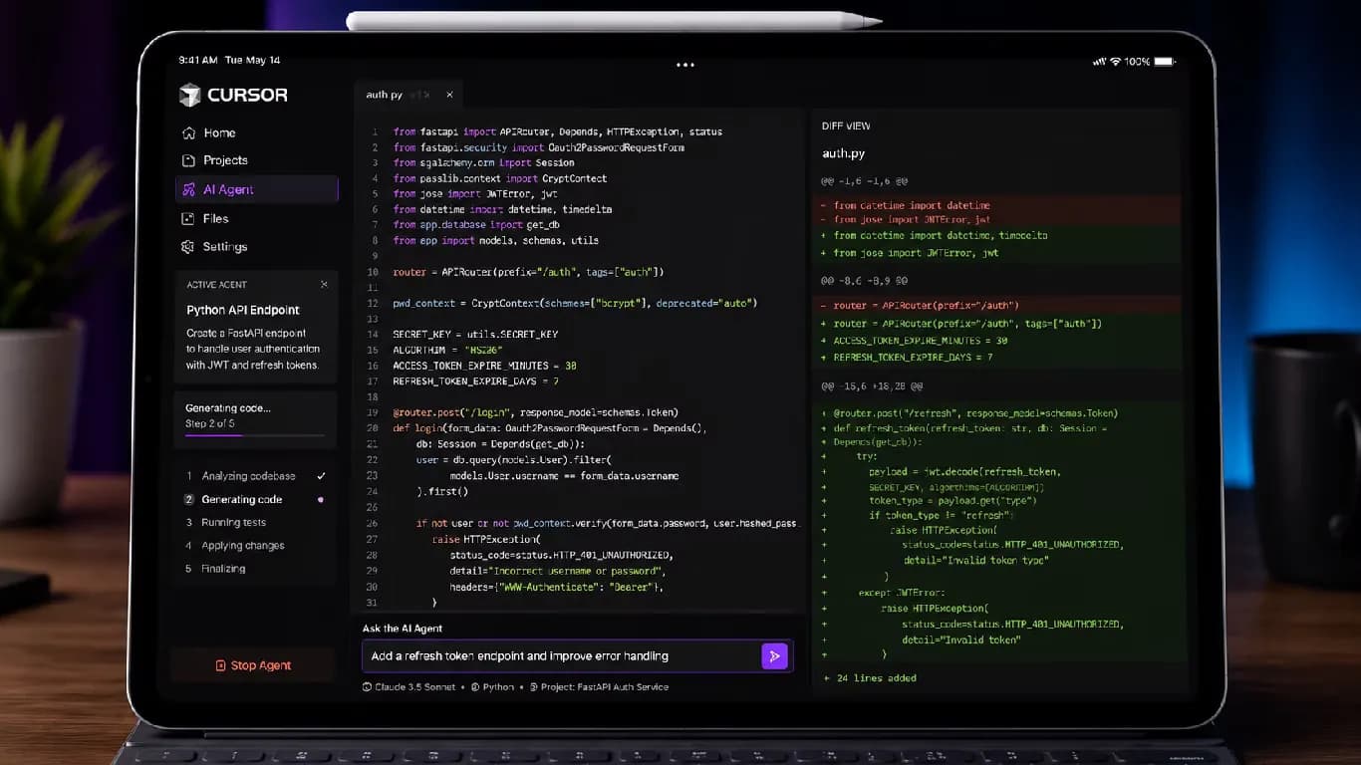
Task: Click the three-dots menu at screen top
Action: [685, 65]
